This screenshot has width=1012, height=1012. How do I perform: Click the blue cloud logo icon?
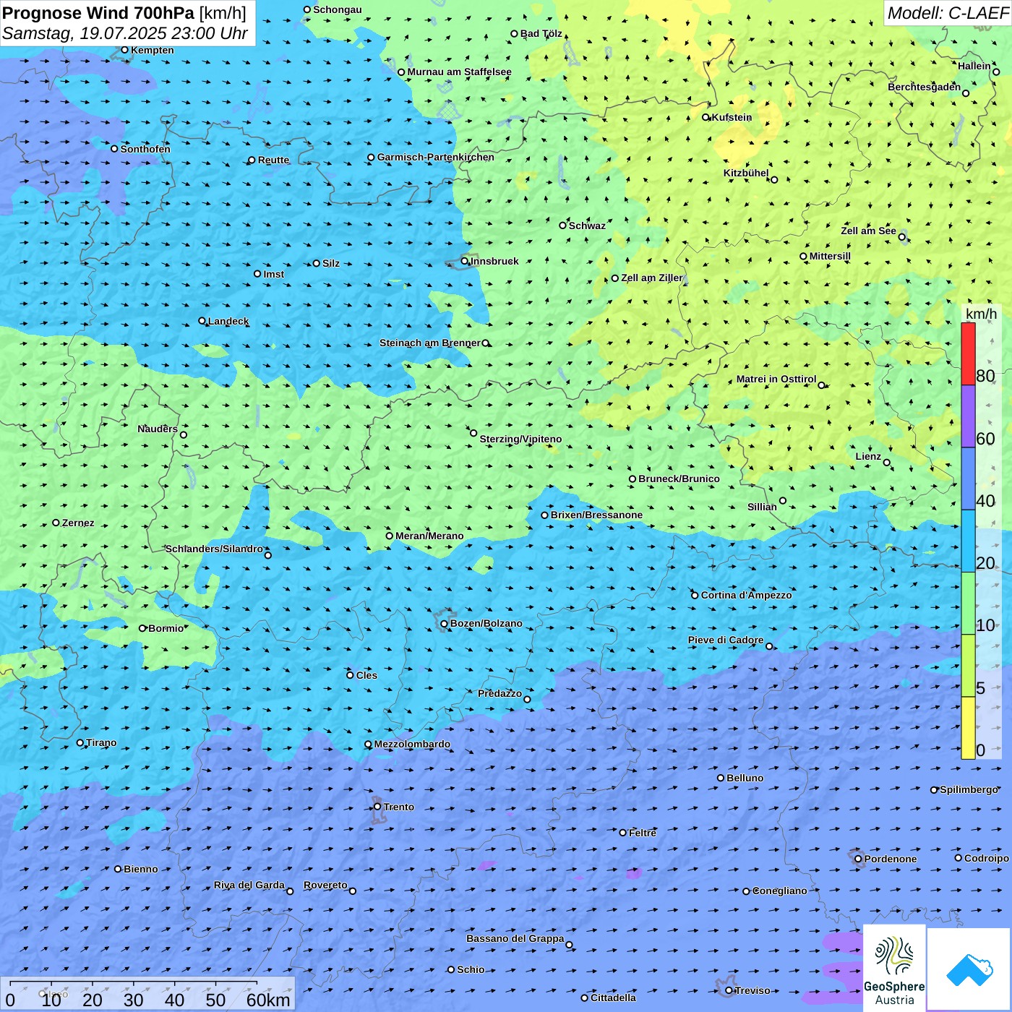click(x=969, y=970)
